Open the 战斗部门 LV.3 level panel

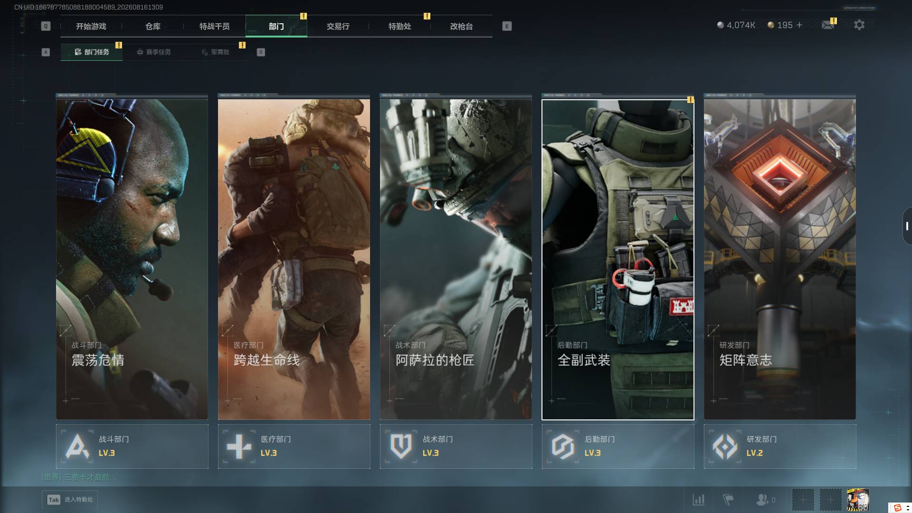(x=132, y=446)
